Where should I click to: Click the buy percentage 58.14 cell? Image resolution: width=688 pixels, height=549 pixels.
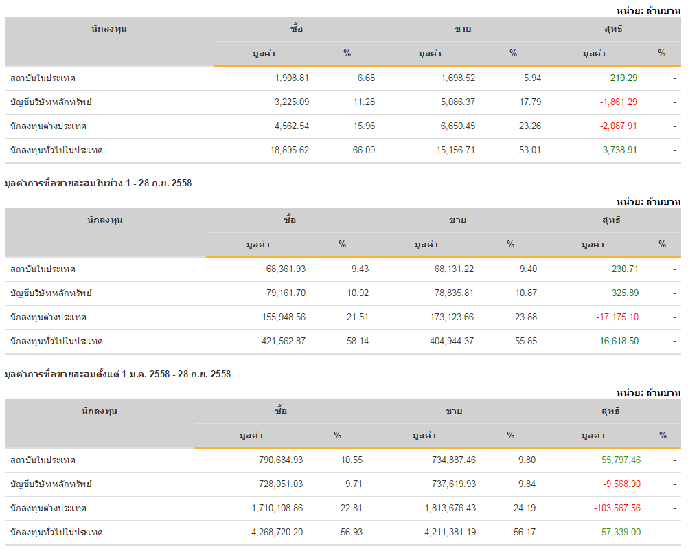click(359, 341)
